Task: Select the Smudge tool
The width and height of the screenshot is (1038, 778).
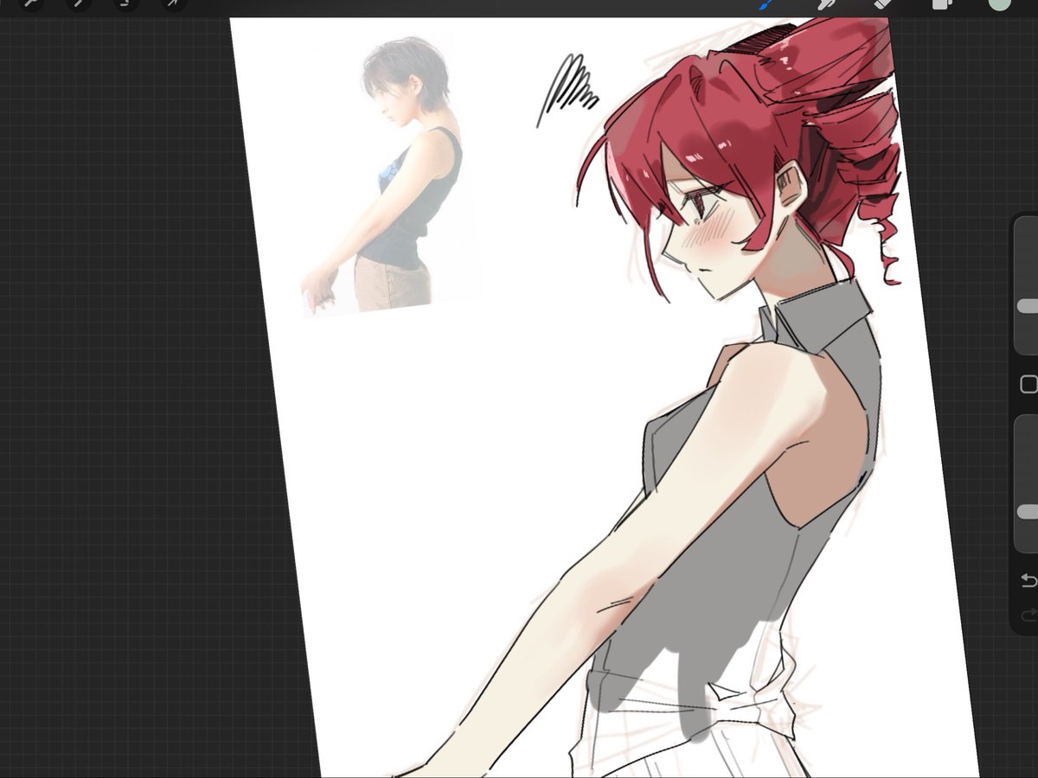Action: tap(825, 3)
